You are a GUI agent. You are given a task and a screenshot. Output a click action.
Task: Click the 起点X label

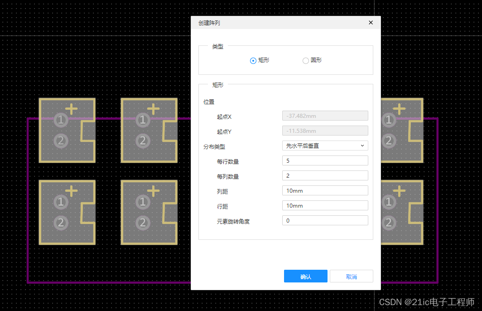click(x=224, y=117)
